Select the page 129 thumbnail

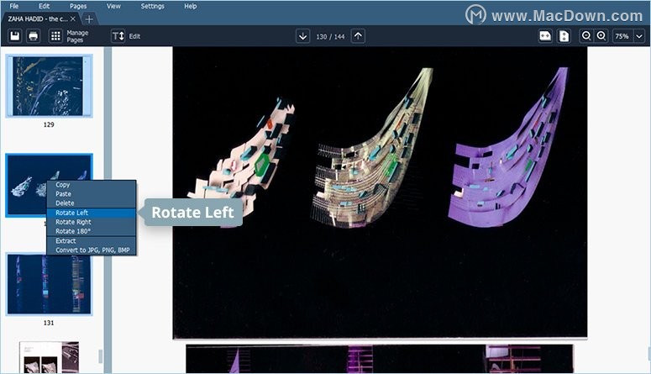49,86
